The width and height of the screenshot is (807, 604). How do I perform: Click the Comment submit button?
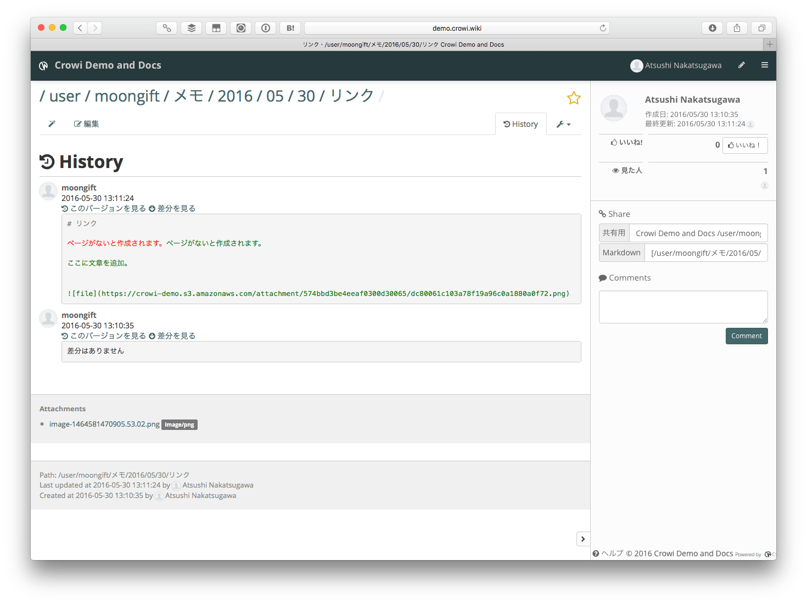(x=746, y=336)
